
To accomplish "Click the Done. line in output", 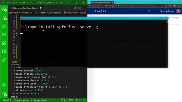I will coord(15,97).
